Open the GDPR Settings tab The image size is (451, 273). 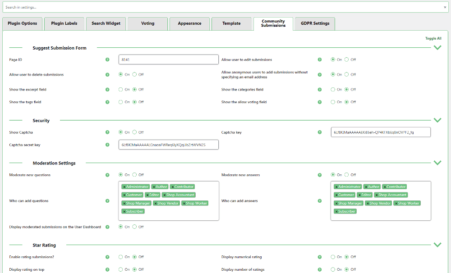click(315, 23)
